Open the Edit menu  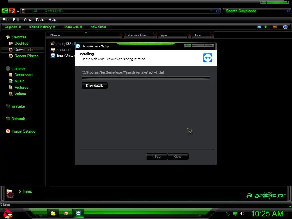(x=16, y=20)
